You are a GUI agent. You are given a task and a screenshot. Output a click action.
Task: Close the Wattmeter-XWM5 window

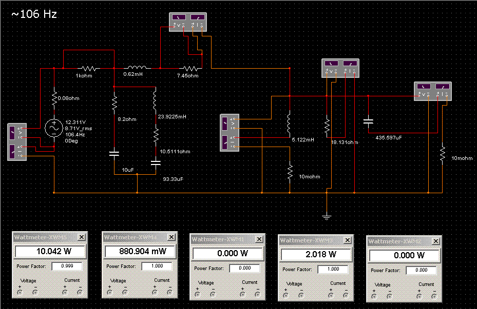(82, 237)
